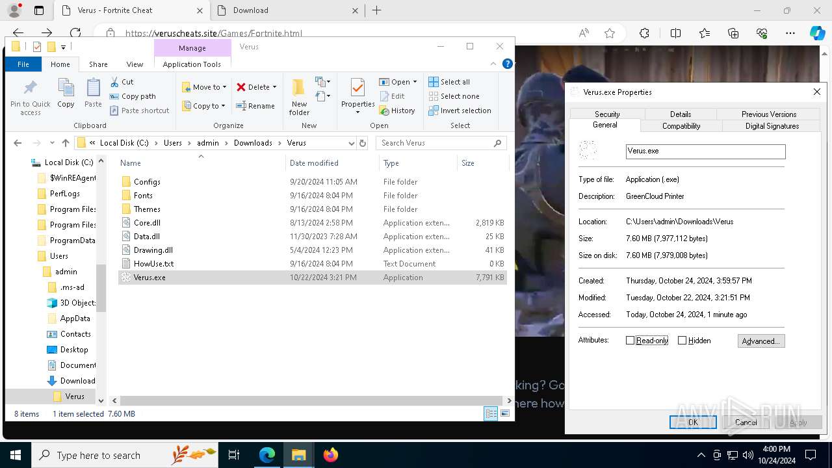Open Edge extensions puzzle icon
This screenshot has width=832, height=468.
click(644, 33)
